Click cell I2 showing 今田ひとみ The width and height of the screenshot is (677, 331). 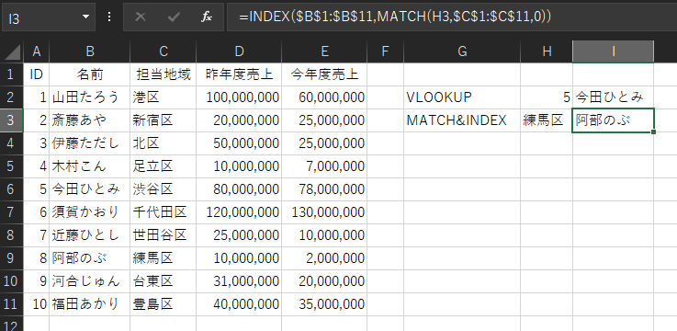tap(613, 97)
